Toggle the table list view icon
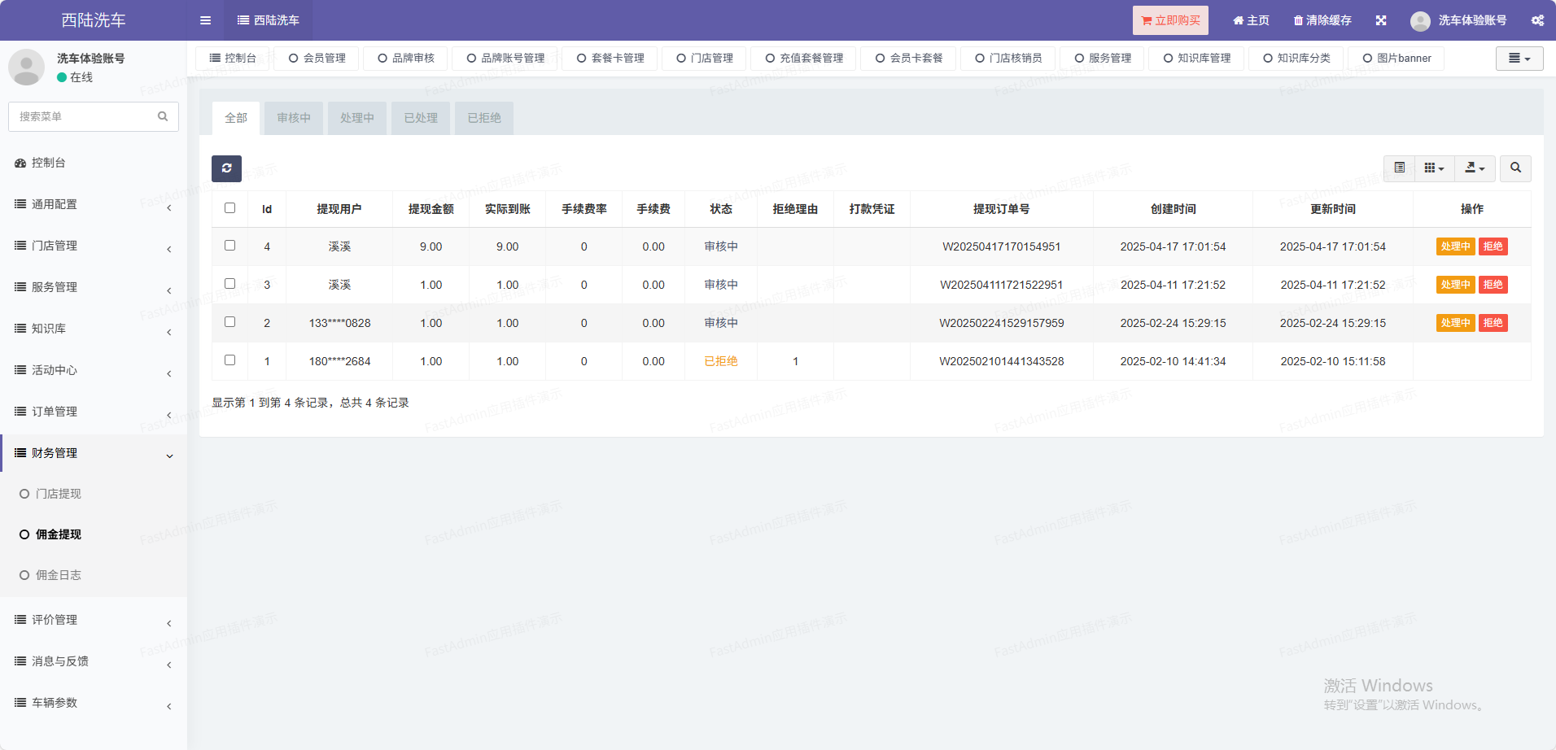 [x=1399, y=168]
